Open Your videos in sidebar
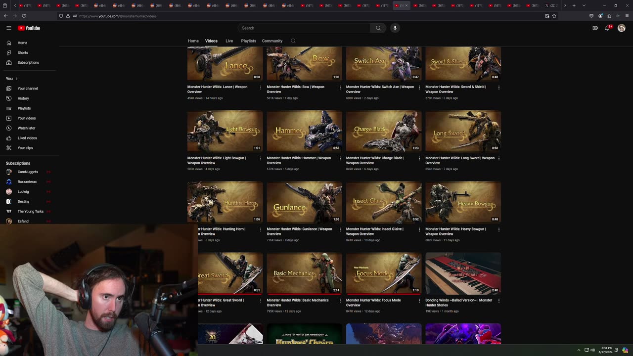 click(x=30, y=118)
